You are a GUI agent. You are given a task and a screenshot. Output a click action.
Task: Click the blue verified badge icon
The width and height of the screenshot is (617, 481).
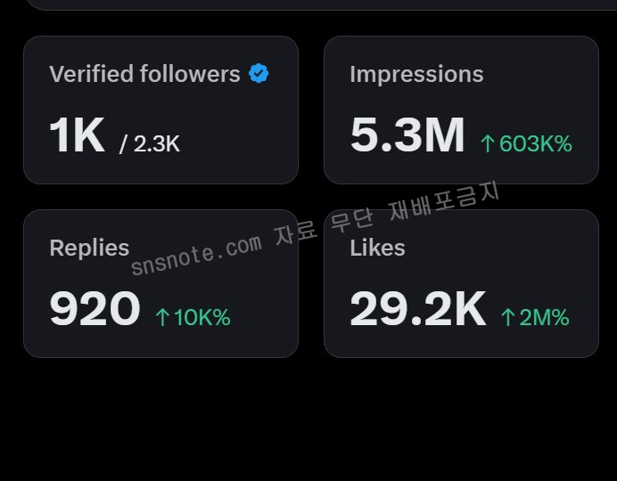click(259, 73)
